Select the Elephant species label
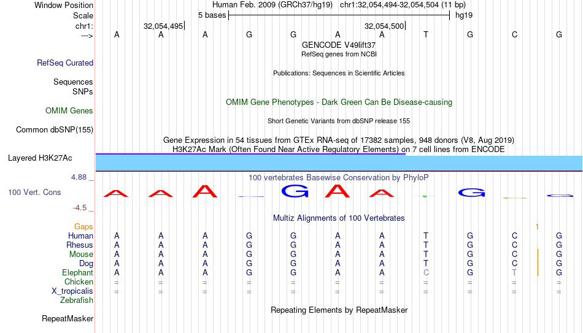 pos(78,272)
